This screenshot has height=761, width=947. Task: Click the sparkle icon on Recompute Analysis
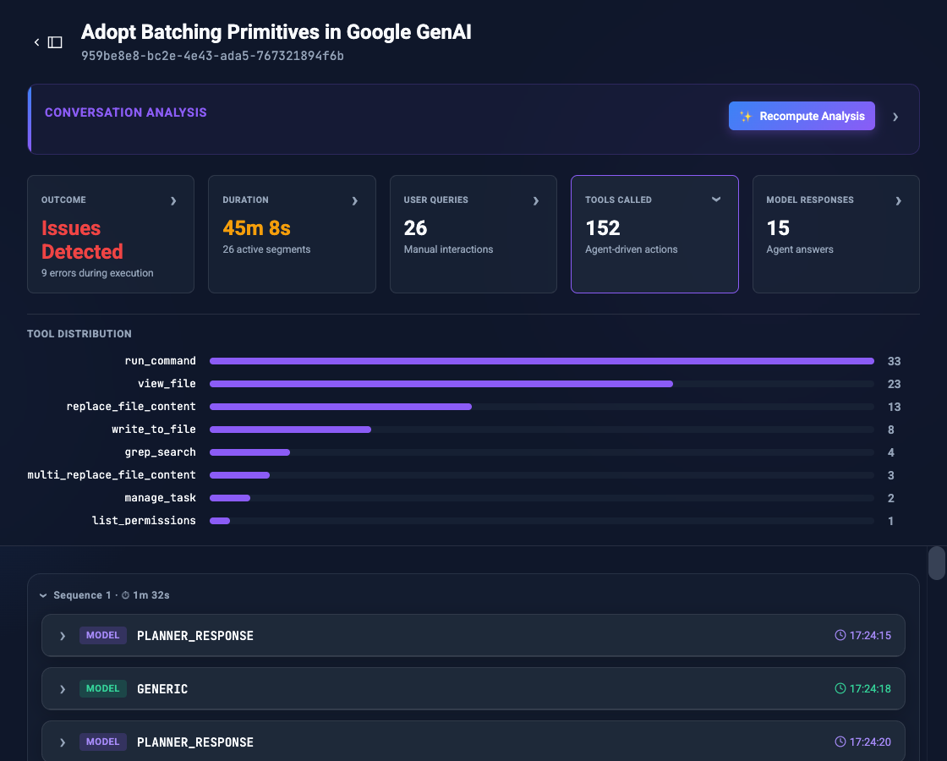(746, 117)
